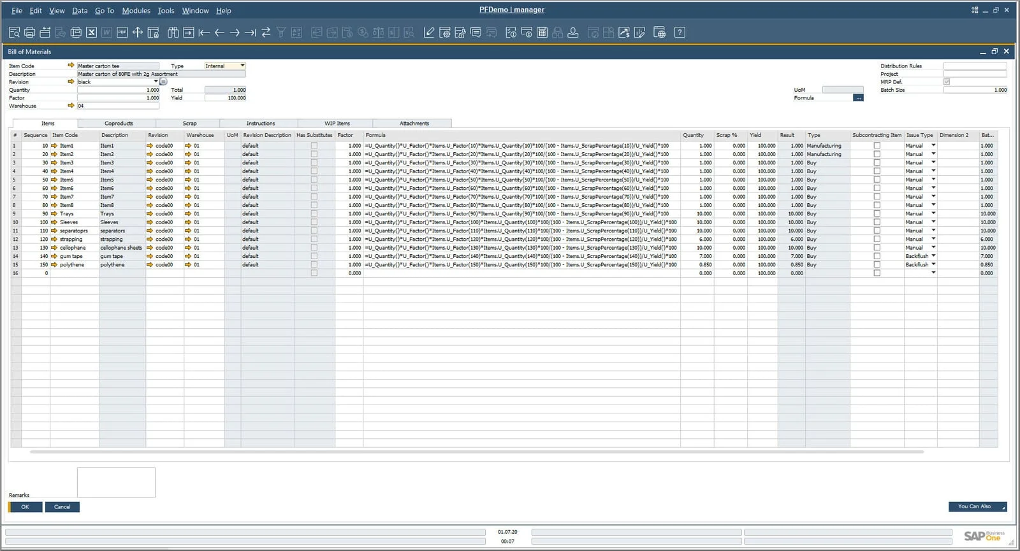
Task: Click the Cancel button
Action: point(62,507)
